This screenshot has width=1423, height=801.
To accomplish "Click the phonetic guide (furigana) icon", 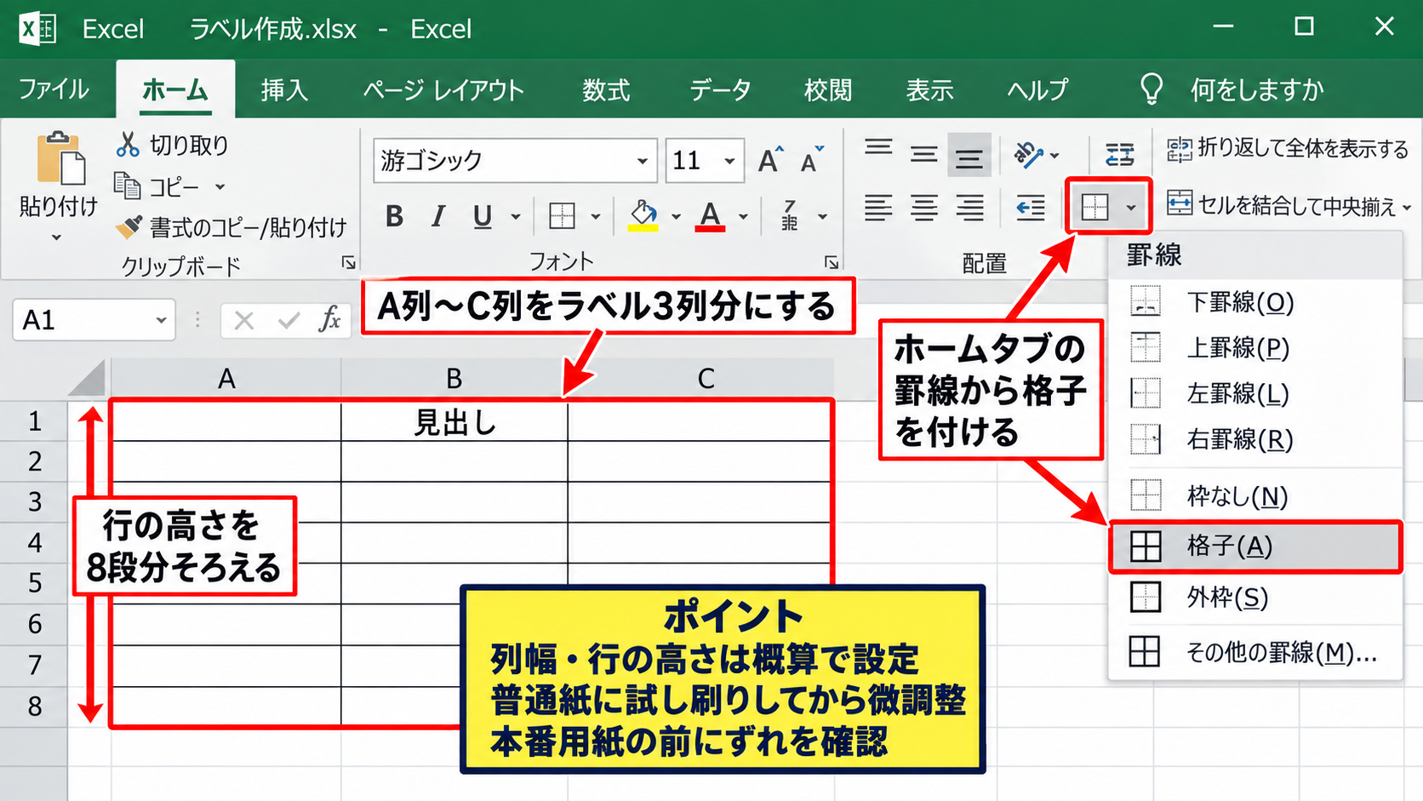I will [x=790, y=215].
